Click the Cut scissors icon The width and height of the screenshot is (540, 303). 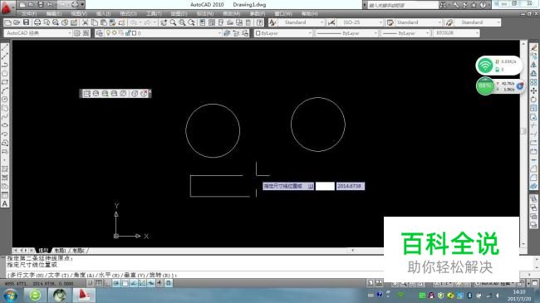click(x=85, y=22)
